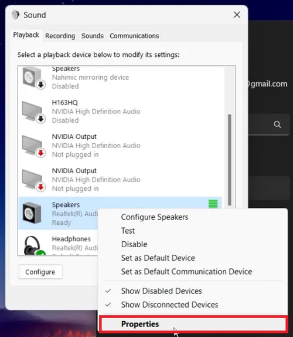Click the search magnifier in background window
This screenshot has height=337, width=293.
click(x=277, y=124)
